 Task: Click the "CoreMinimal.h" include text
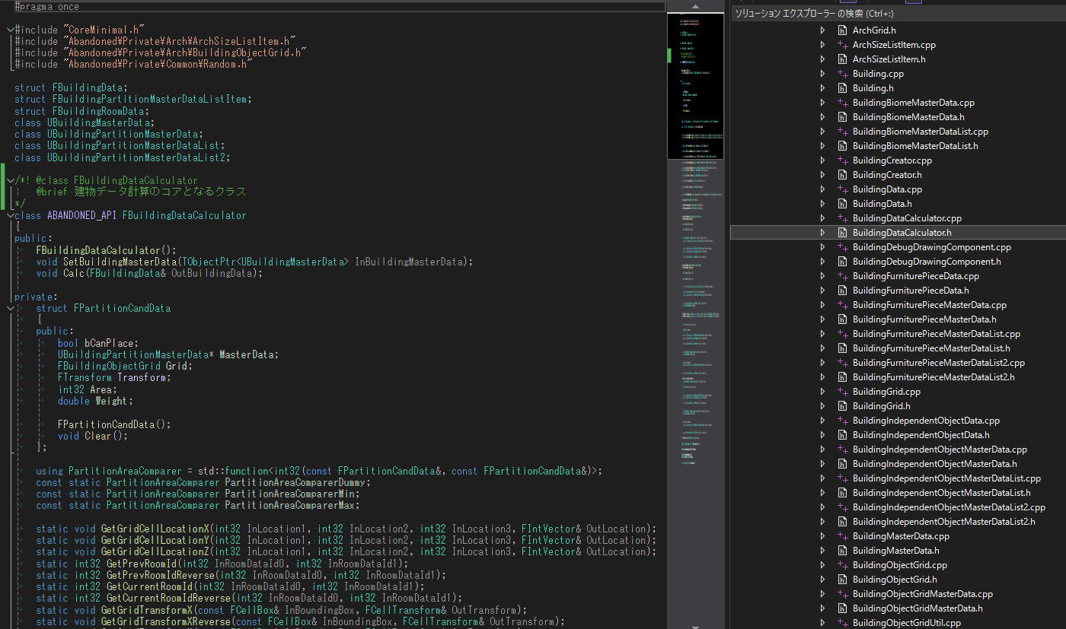point(104,29)
